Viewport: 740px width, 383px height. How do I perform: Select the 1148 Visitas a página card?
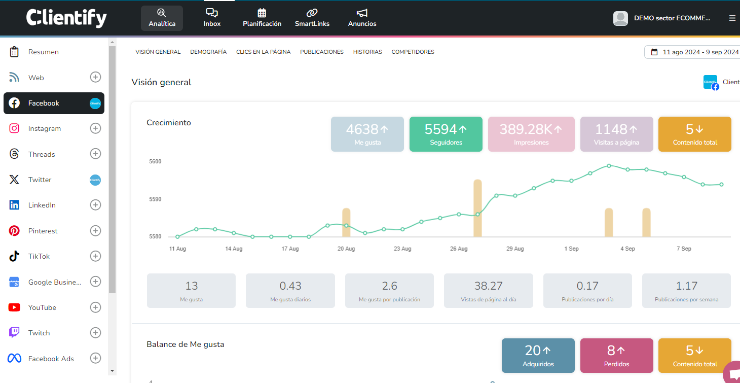tap(617, 134)
